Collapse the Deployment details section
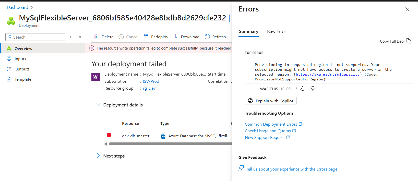Screen dimensions: 418x181 98,105
